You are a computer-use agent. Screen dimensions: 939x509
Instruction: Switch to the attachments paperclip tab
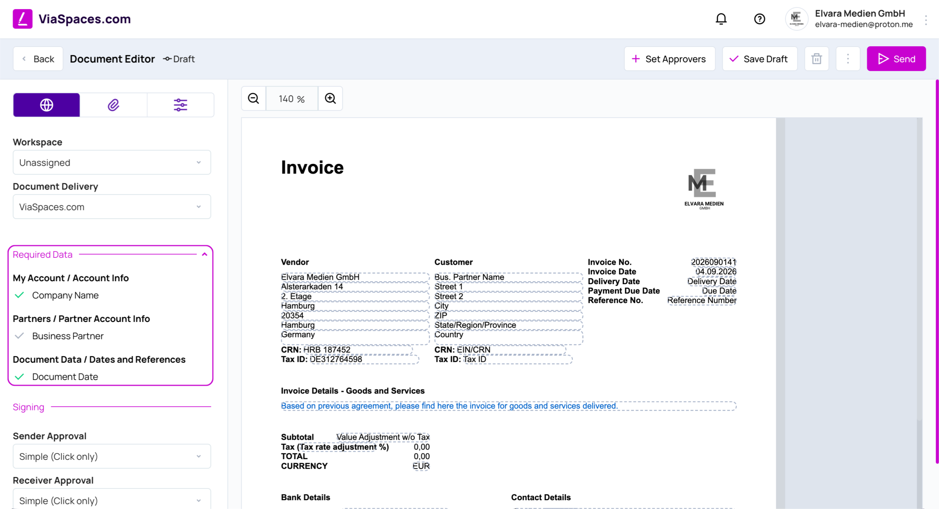(113, 105)
